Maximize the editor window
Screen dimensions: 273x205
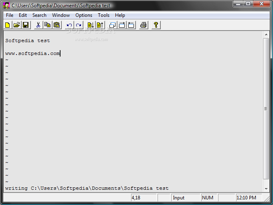(248, 4)
